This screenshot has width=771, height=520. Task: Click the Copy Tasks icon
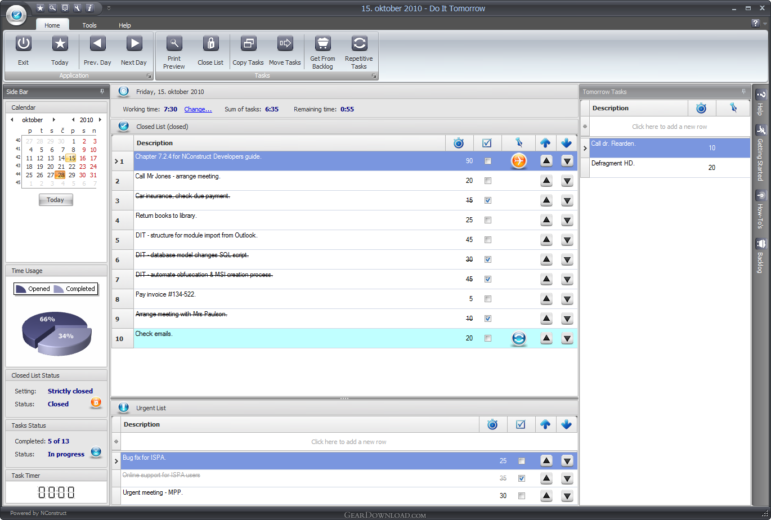click(248, 44)
